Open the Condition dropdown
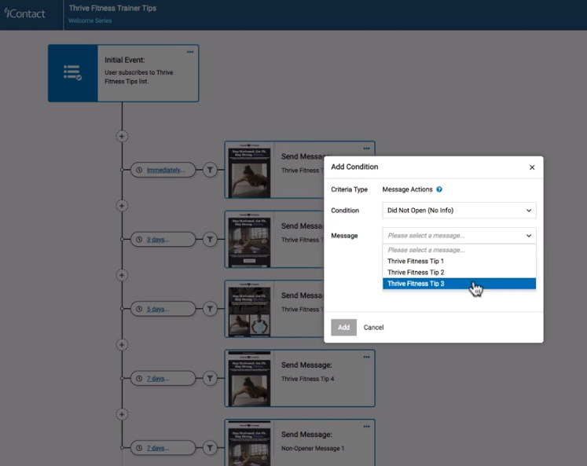 [459, 211]
